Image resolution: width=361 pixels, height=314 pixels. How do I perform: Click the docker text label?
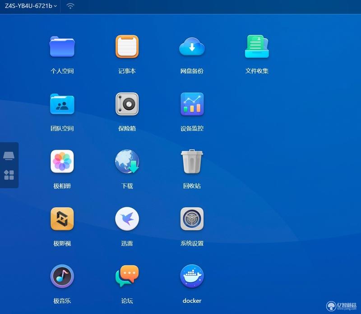pyautogui.click(x=192, y=300)
